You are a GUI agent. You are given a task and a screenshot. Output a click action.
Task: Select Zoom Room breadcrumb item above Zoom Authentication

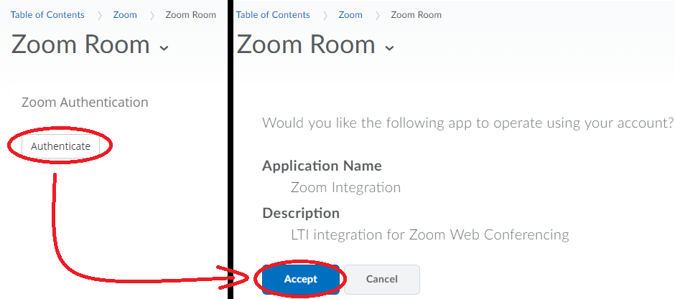(x=190, y=15)
